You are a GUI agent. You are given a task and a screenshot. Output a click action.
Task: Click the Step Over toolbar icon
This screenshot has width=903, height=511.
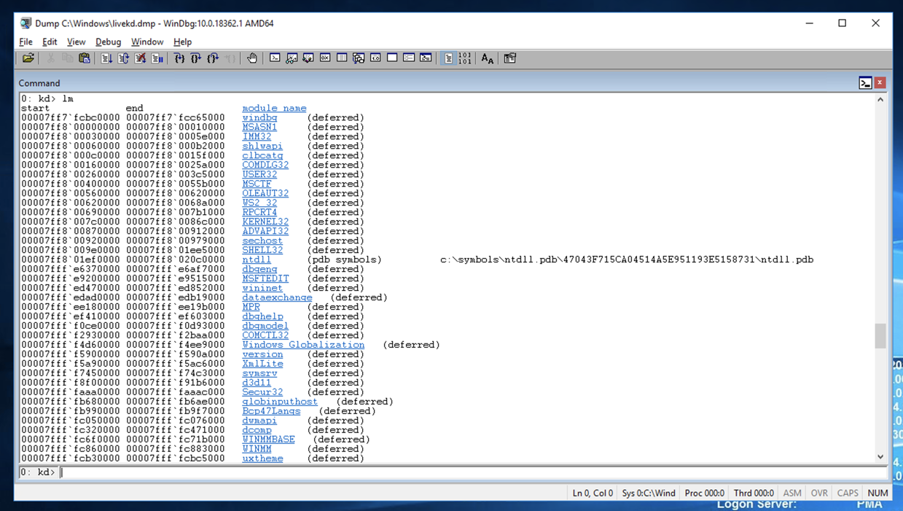196,58
